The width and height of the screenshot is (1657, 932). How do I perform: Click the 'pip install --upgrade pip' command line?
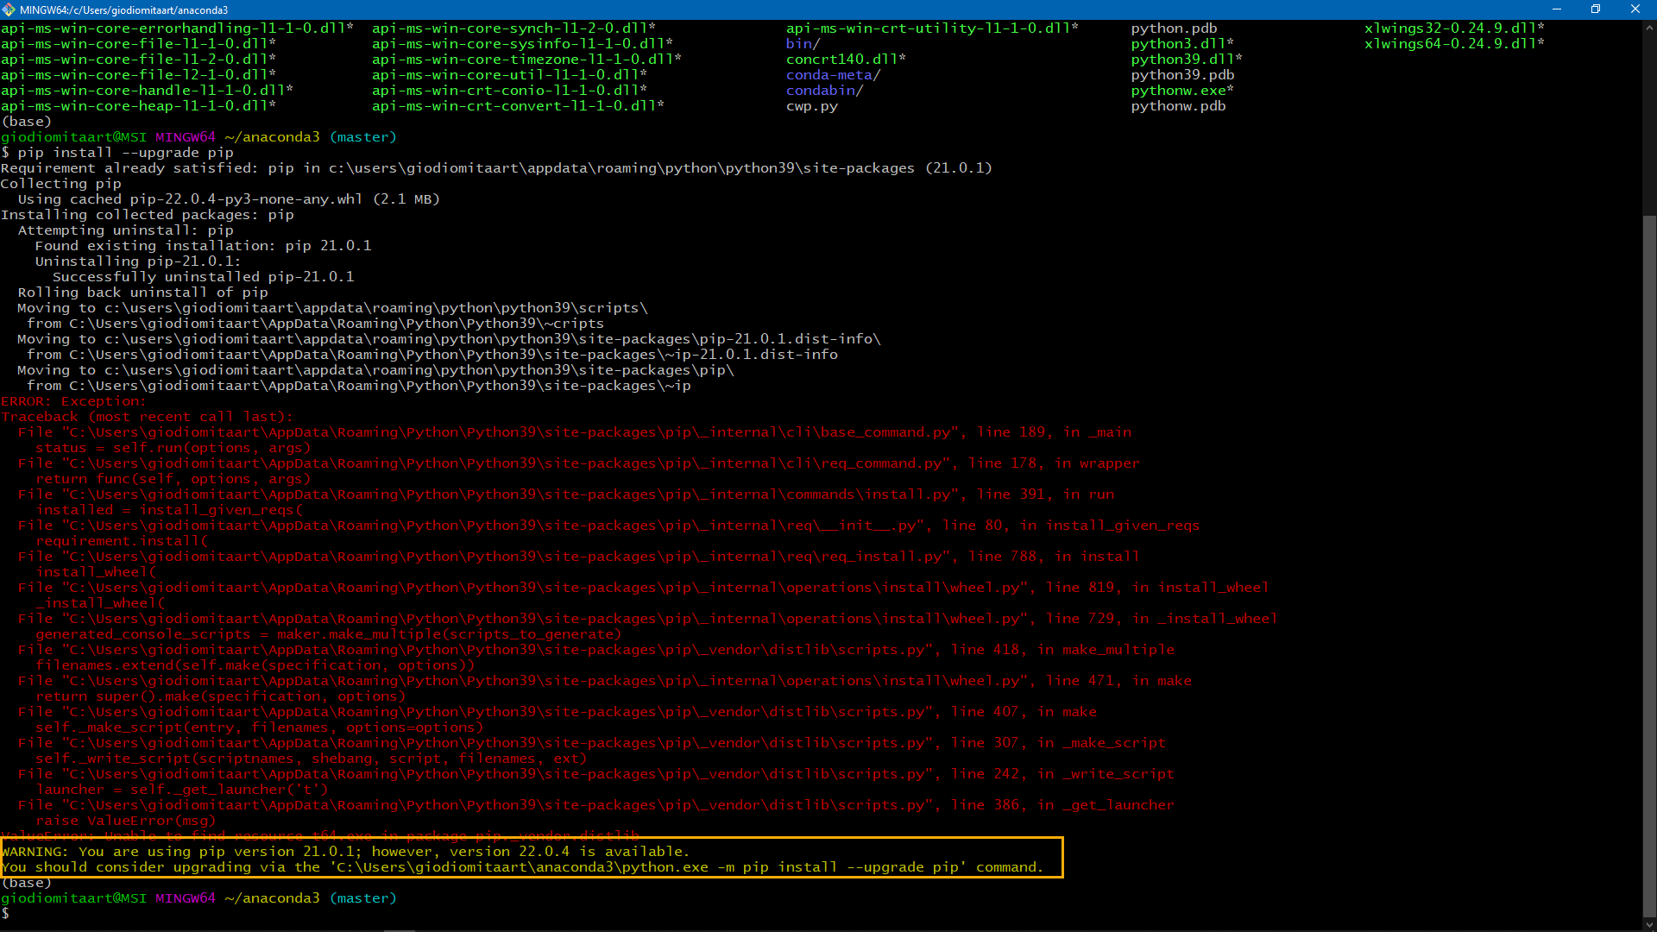tap(117, 153)
